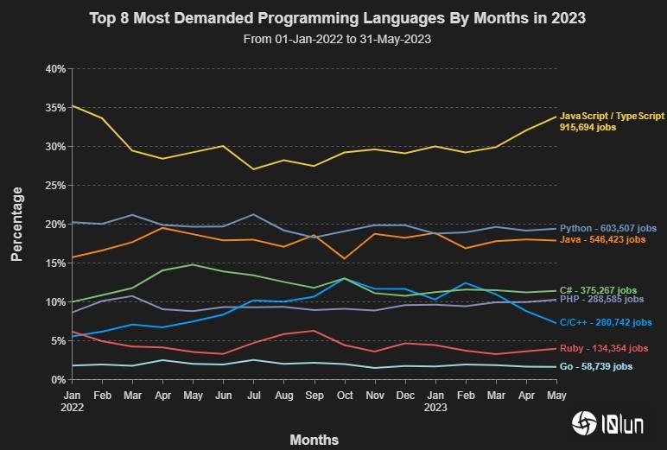Click the Java line's October 2022 dip
This screenshot has height=450, width=667.
click(345, 258)
